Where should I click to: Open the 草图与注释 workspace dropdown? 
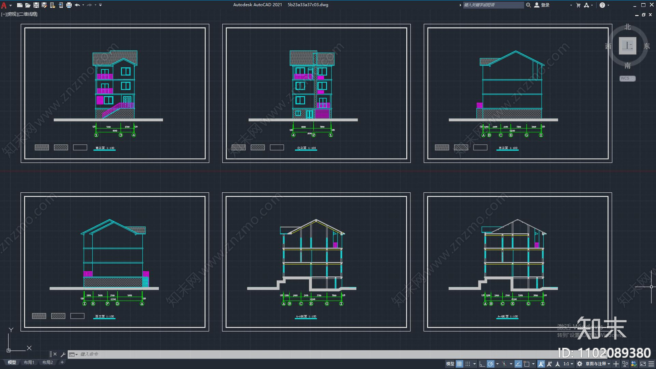597,364
